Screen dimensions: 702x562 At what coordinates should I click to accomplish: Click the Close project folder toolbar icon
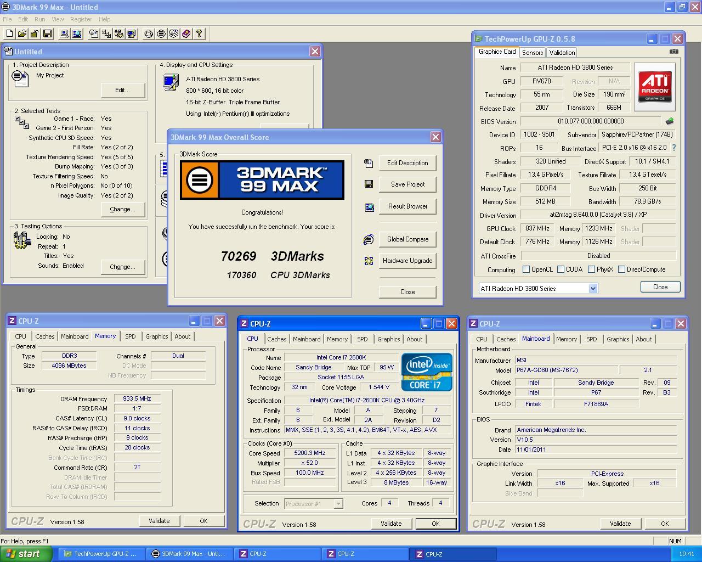[35, 34]
